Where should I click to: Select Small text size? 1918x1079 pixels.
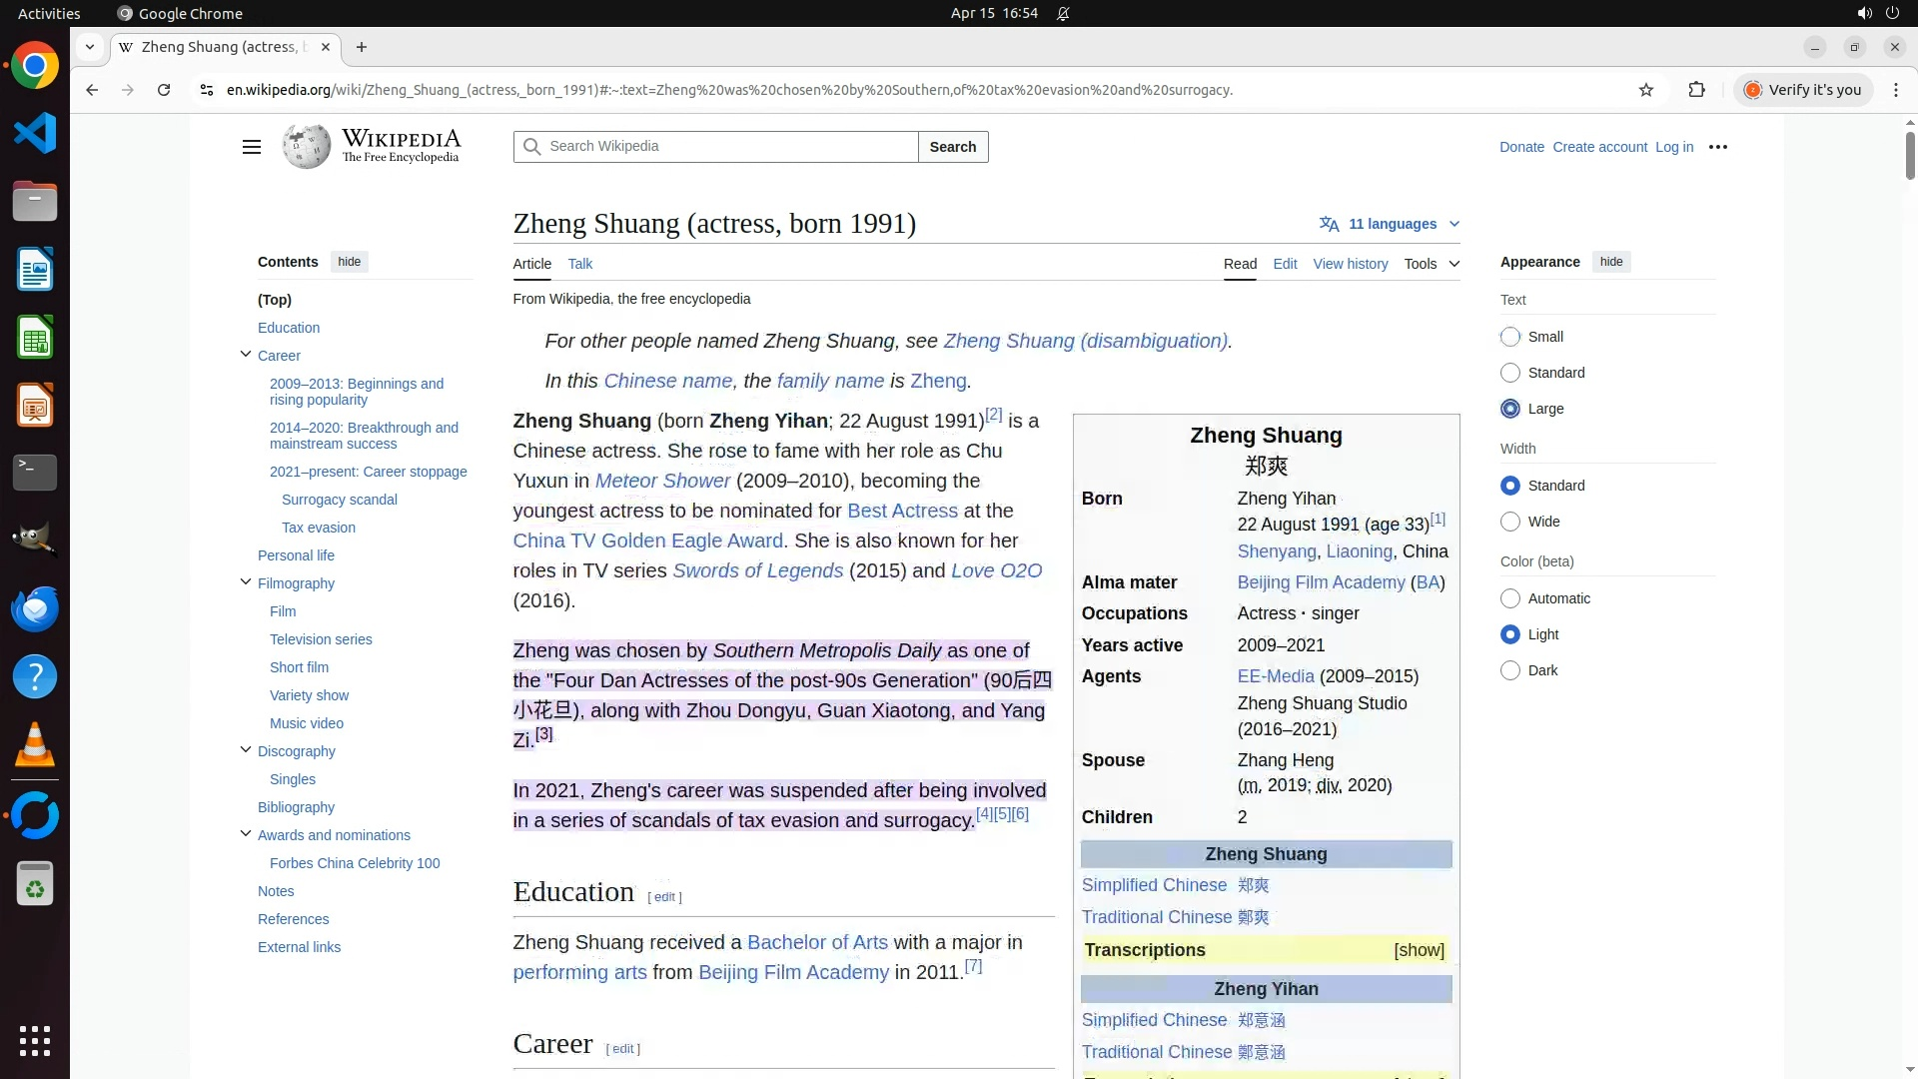(x=1510, y=337)
